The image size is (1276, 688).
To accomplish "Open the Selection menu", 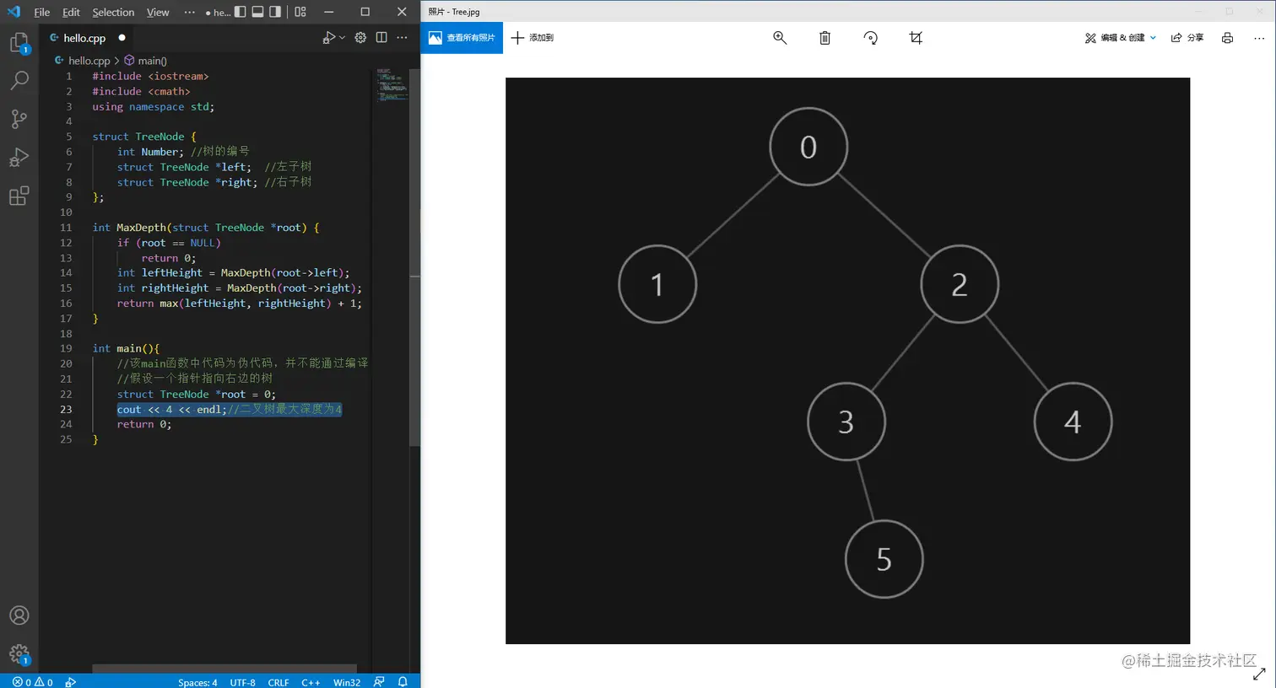I will (x=113, y=12).
